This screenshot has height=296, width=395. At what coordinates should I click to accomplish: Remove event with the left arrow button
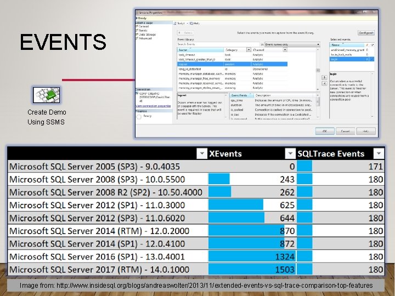point(324,83)
